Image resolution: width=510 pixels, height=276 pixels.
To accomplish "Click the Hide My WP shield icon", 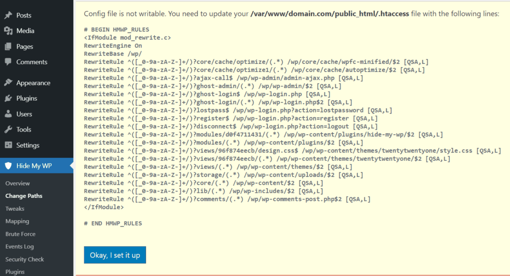I will tap(8, 166).
